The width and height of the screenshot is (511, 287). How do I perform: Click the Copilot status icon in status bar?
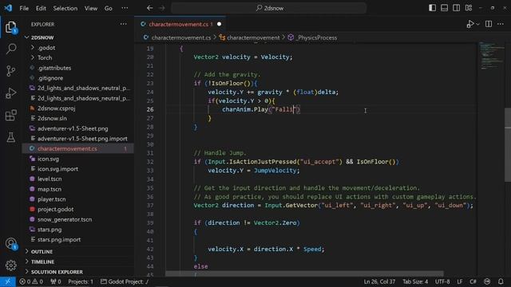pyautogui.click(x=487, y=281)
